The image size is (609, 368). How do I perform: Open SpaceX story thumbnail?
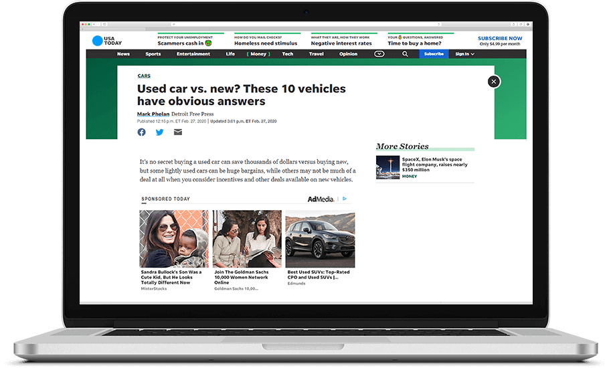(x=387, y=167)
